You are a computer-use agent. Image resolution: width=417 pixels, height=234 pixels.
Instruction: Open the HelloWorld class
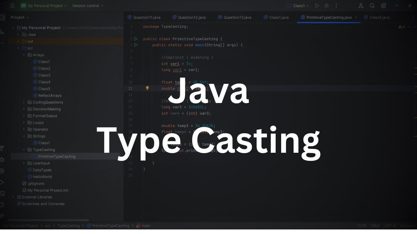39,177
